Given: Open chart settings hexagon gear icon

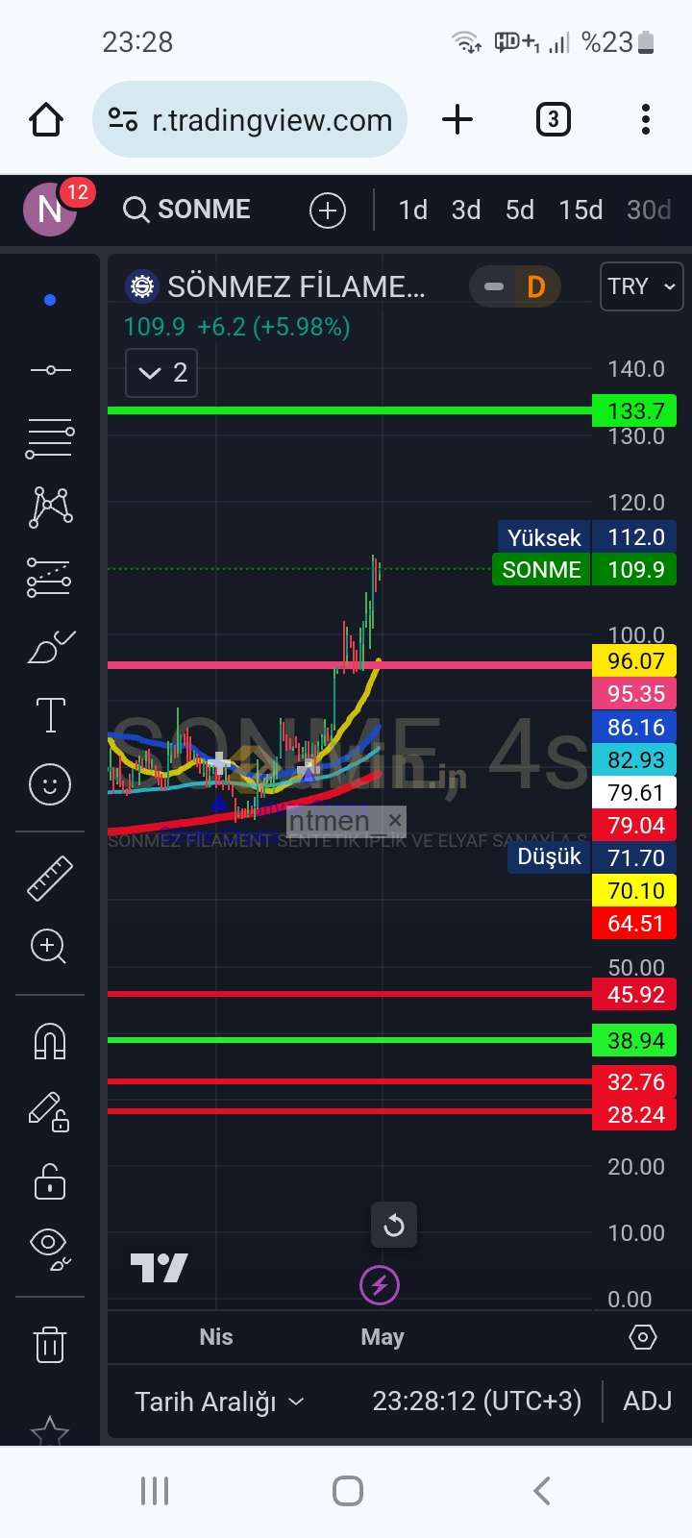Looking at the screenshot, I should pos(642,1337).
